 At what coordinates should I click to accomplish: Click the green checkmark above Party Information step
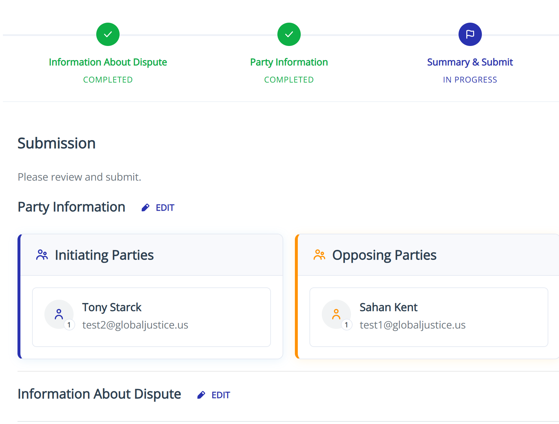point(289,34)
